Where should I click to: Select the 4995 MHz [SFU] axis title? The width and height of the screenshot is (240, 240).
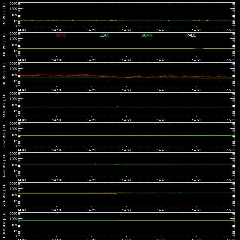[x=4, y=165]
